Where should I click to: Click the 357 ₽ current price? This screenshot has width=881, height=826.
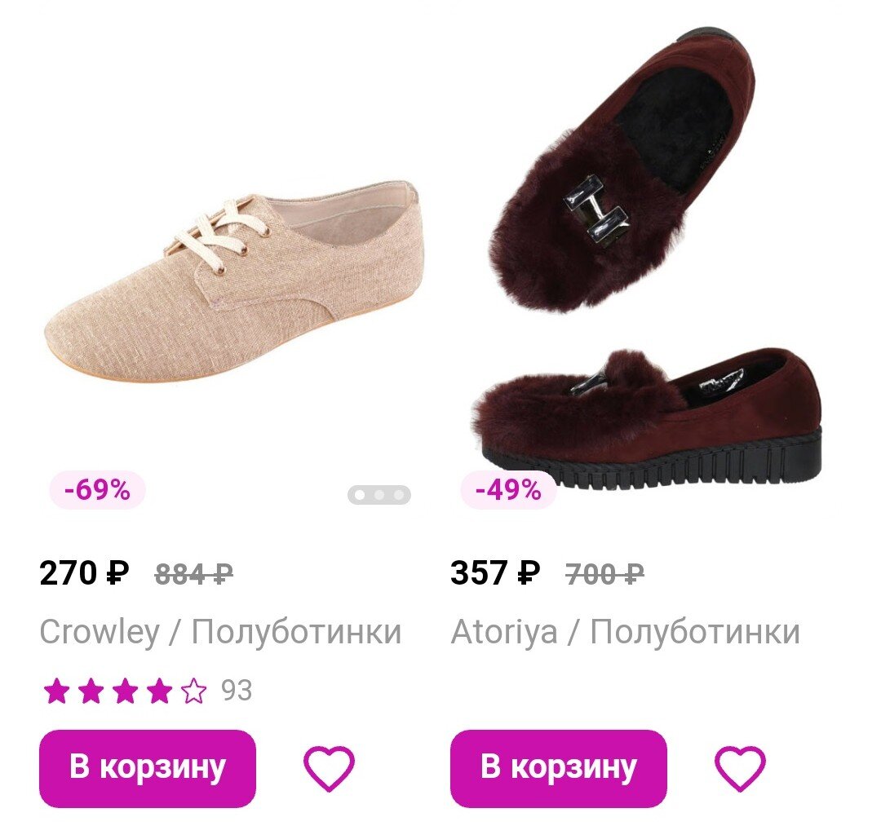click(495, 573)
